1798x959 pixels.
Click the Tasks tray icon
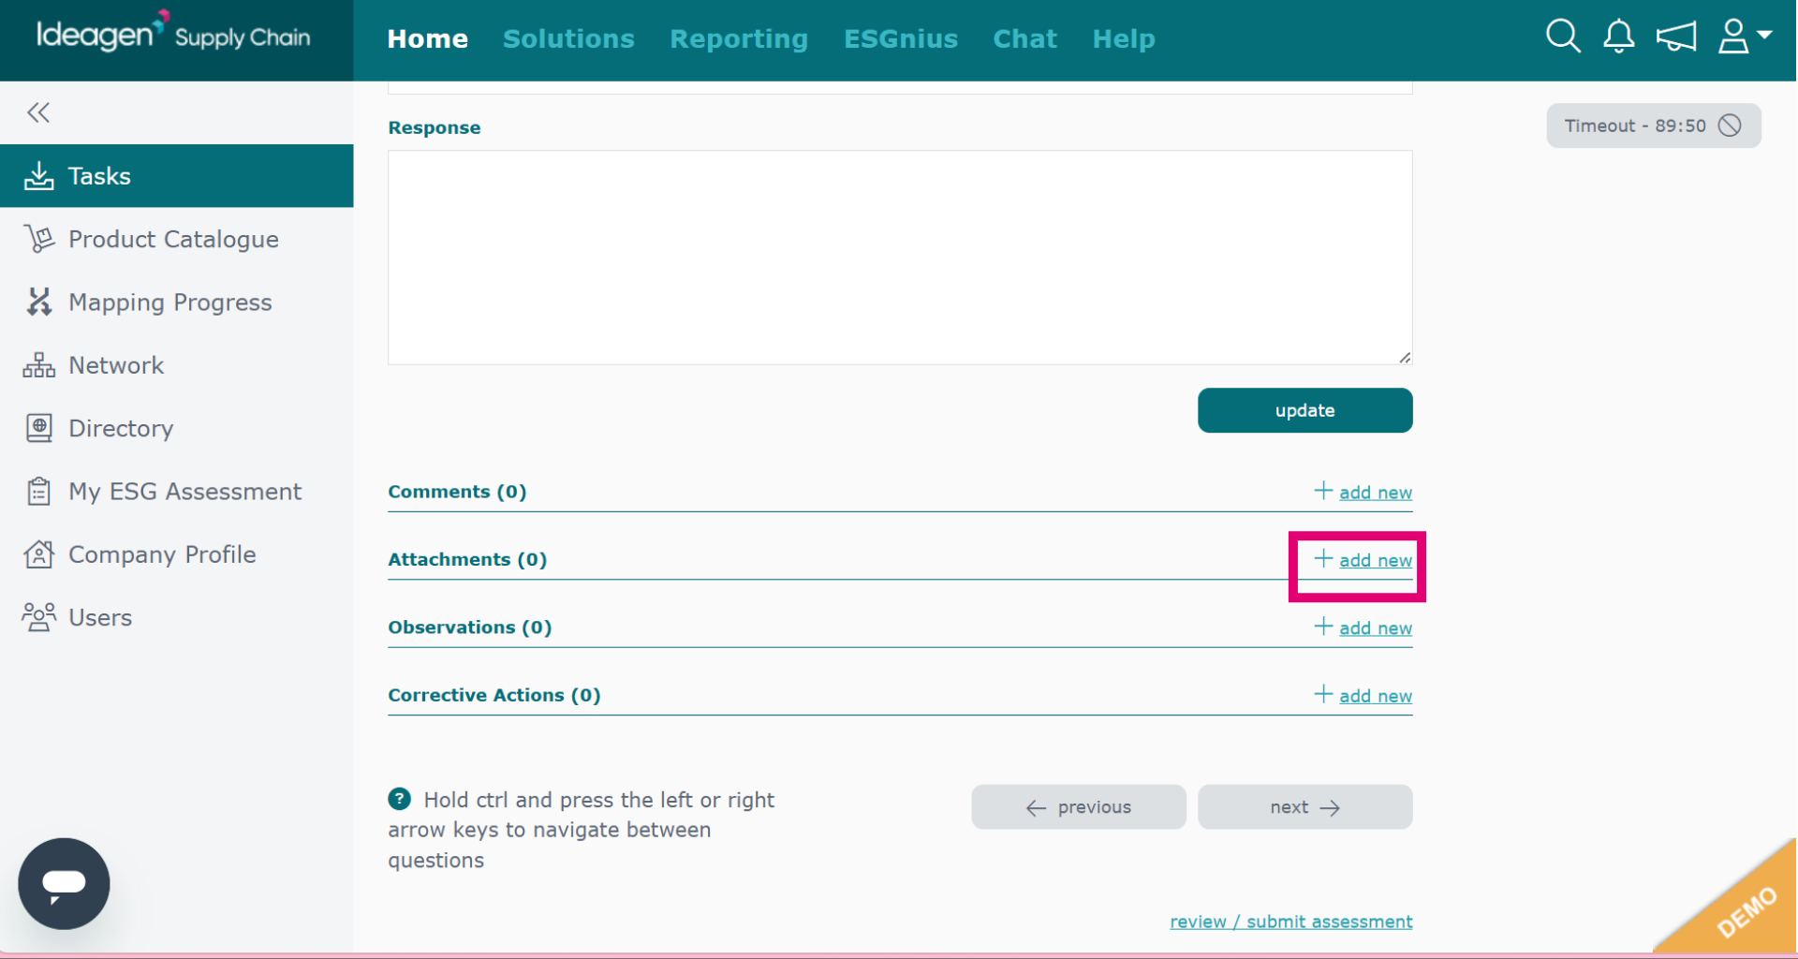tap(38, 176)
